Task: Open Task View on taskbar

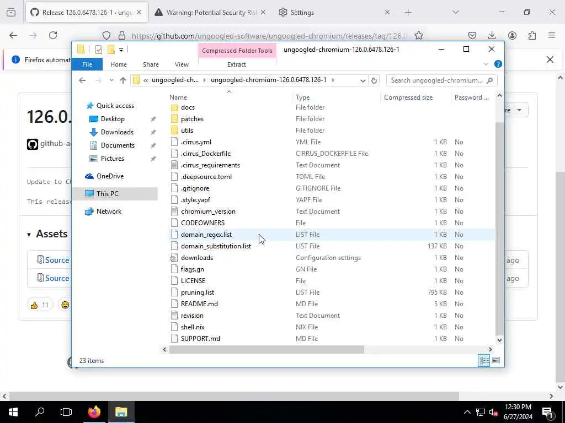Action: [x=66, y=412]
